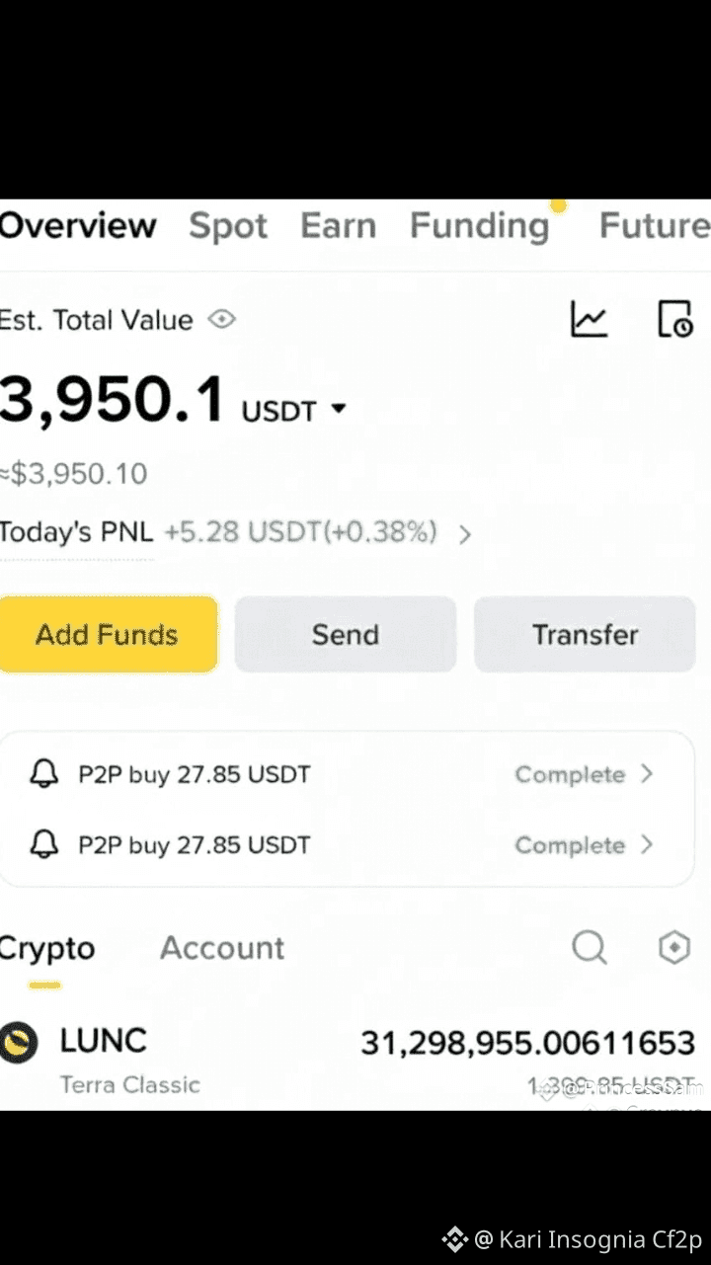Open the Funding tab
Screen dimensions: 711x1265
point(480,225)
